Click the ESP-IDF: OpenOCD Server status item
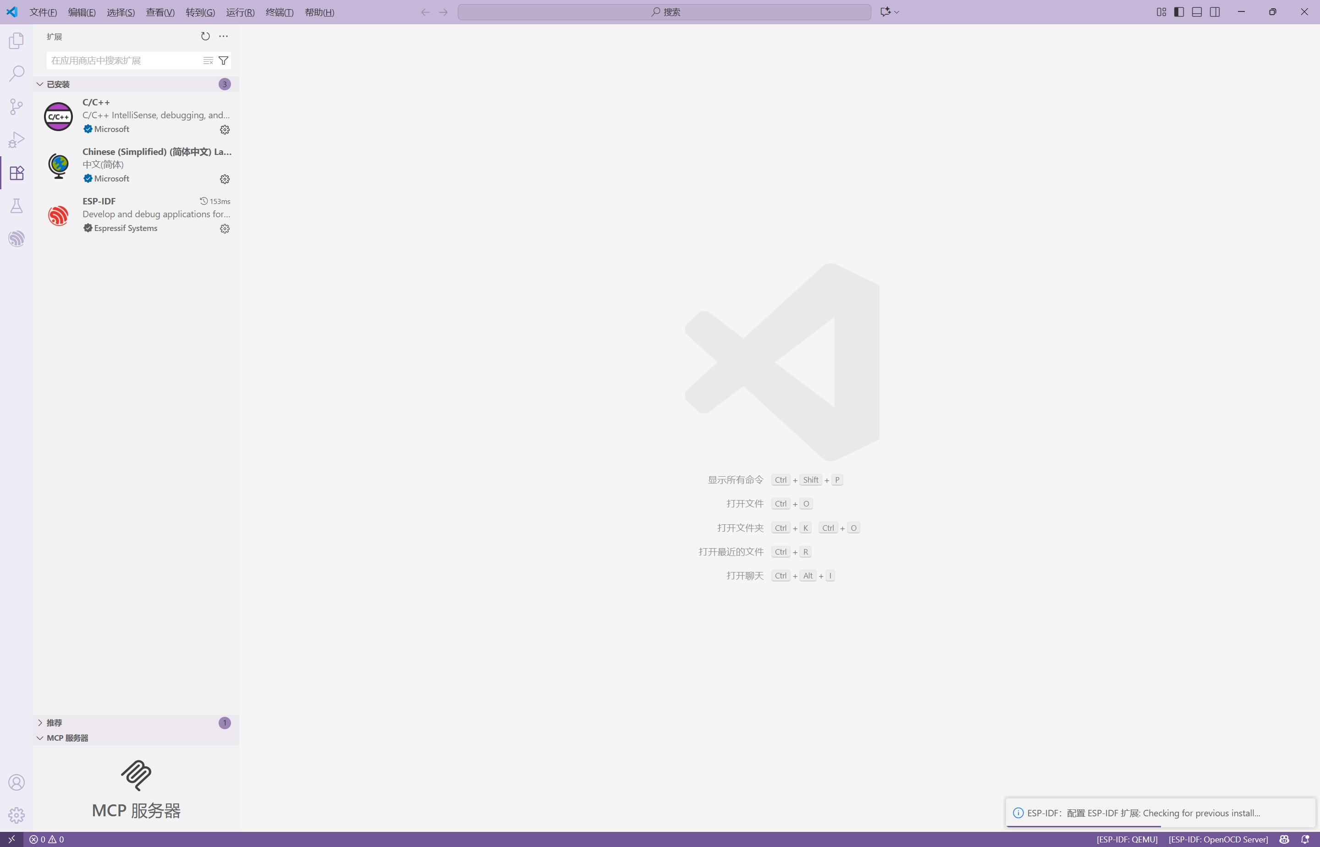1320x847 pixels. tap(1218, 839)
